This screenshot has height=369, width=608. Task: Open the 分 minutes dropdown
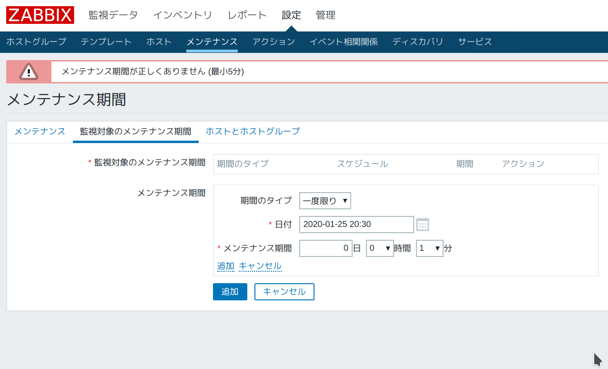click(429, 248)
